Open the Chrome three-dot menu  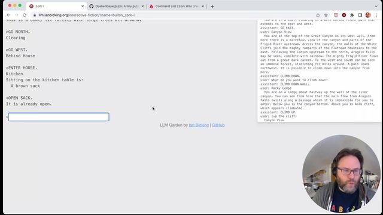[376, 15]
